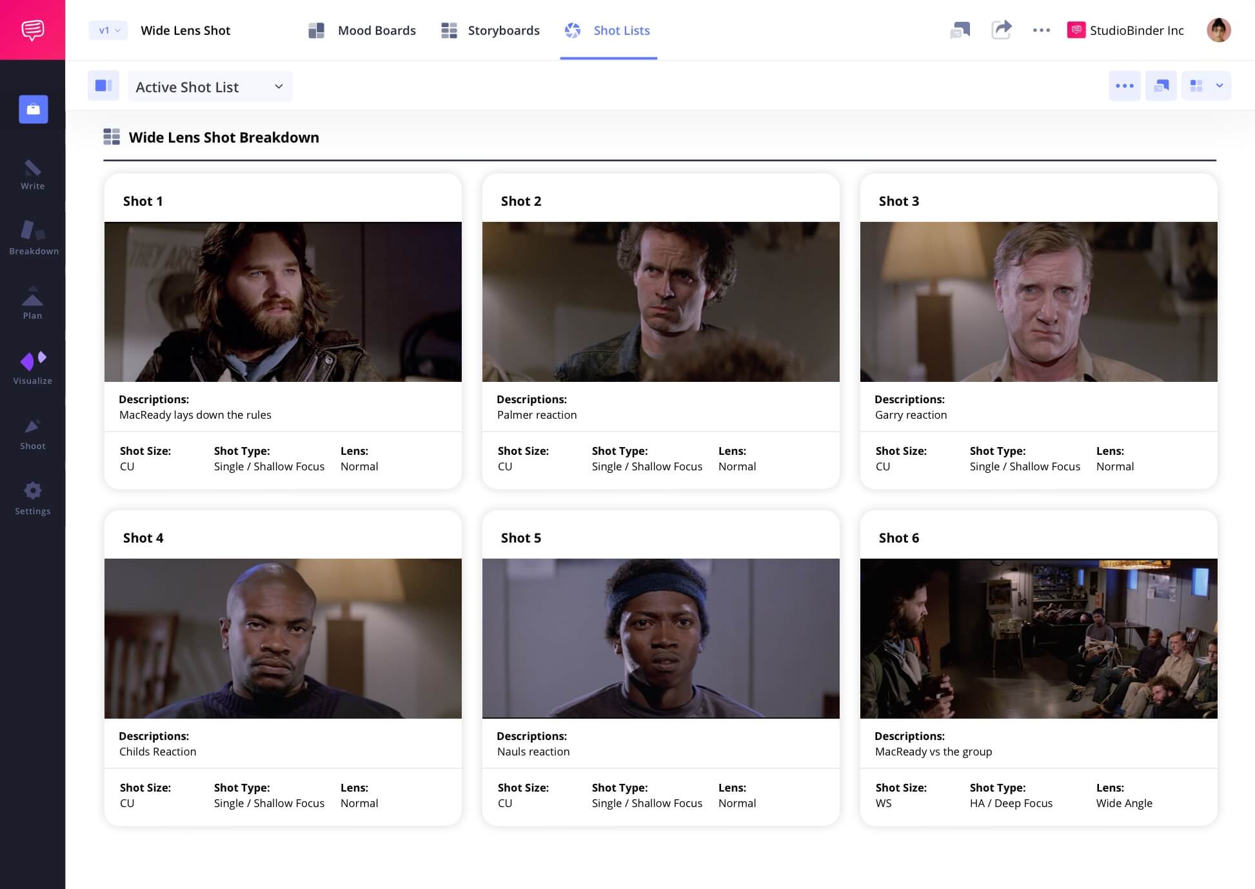Click the StudioBinder chat logo icon

(x=32, y=30)
